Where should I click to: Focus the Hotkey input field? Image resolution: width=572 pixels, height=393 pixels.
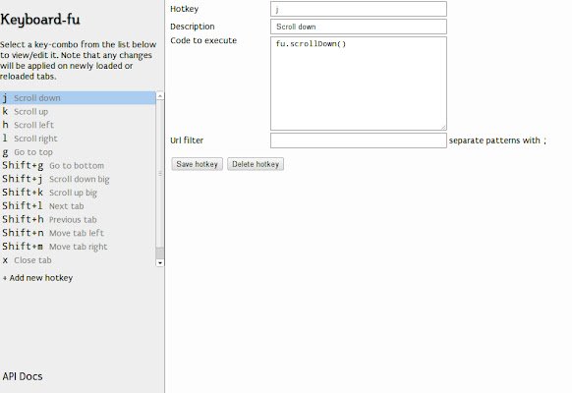point(359,9)
